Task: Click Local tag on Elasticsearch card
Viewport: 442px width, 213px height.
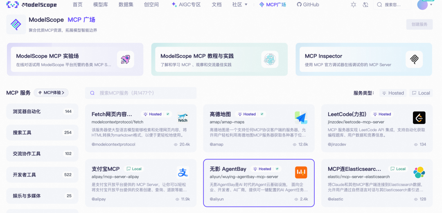Action: [398, 169]
